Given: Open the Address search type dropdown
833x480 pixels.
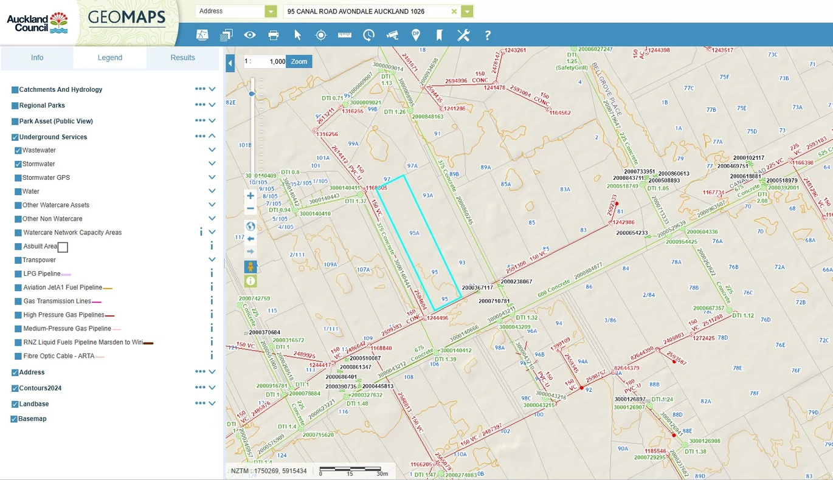Looking at the screenshot, I should tap(271, 12).
